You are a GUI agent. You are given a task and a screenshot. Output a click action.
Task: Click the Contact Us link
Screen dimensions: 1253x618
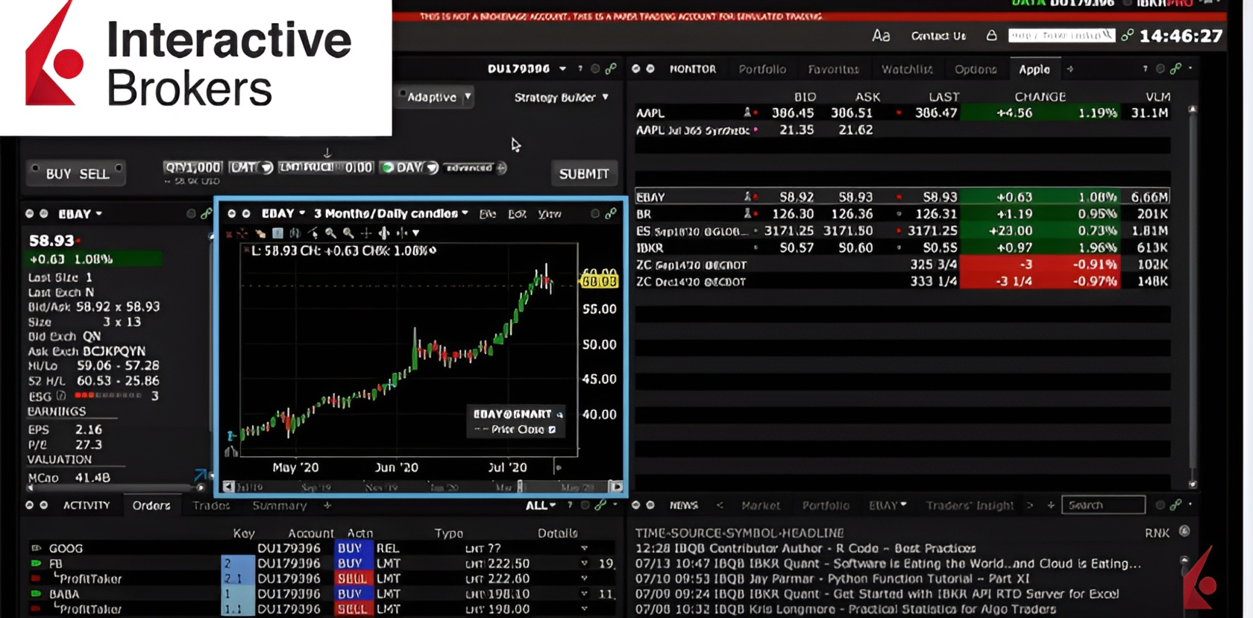(938, 36)
